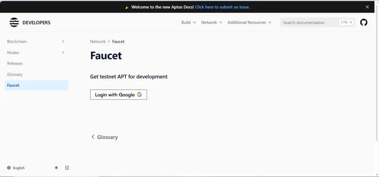Toggle the light/dark theme sun icon

pyautogui.click(x=56, y=168)
